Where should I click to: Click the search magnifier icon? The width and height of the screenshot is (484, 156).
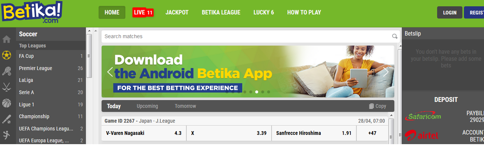(x=395, y=36)
